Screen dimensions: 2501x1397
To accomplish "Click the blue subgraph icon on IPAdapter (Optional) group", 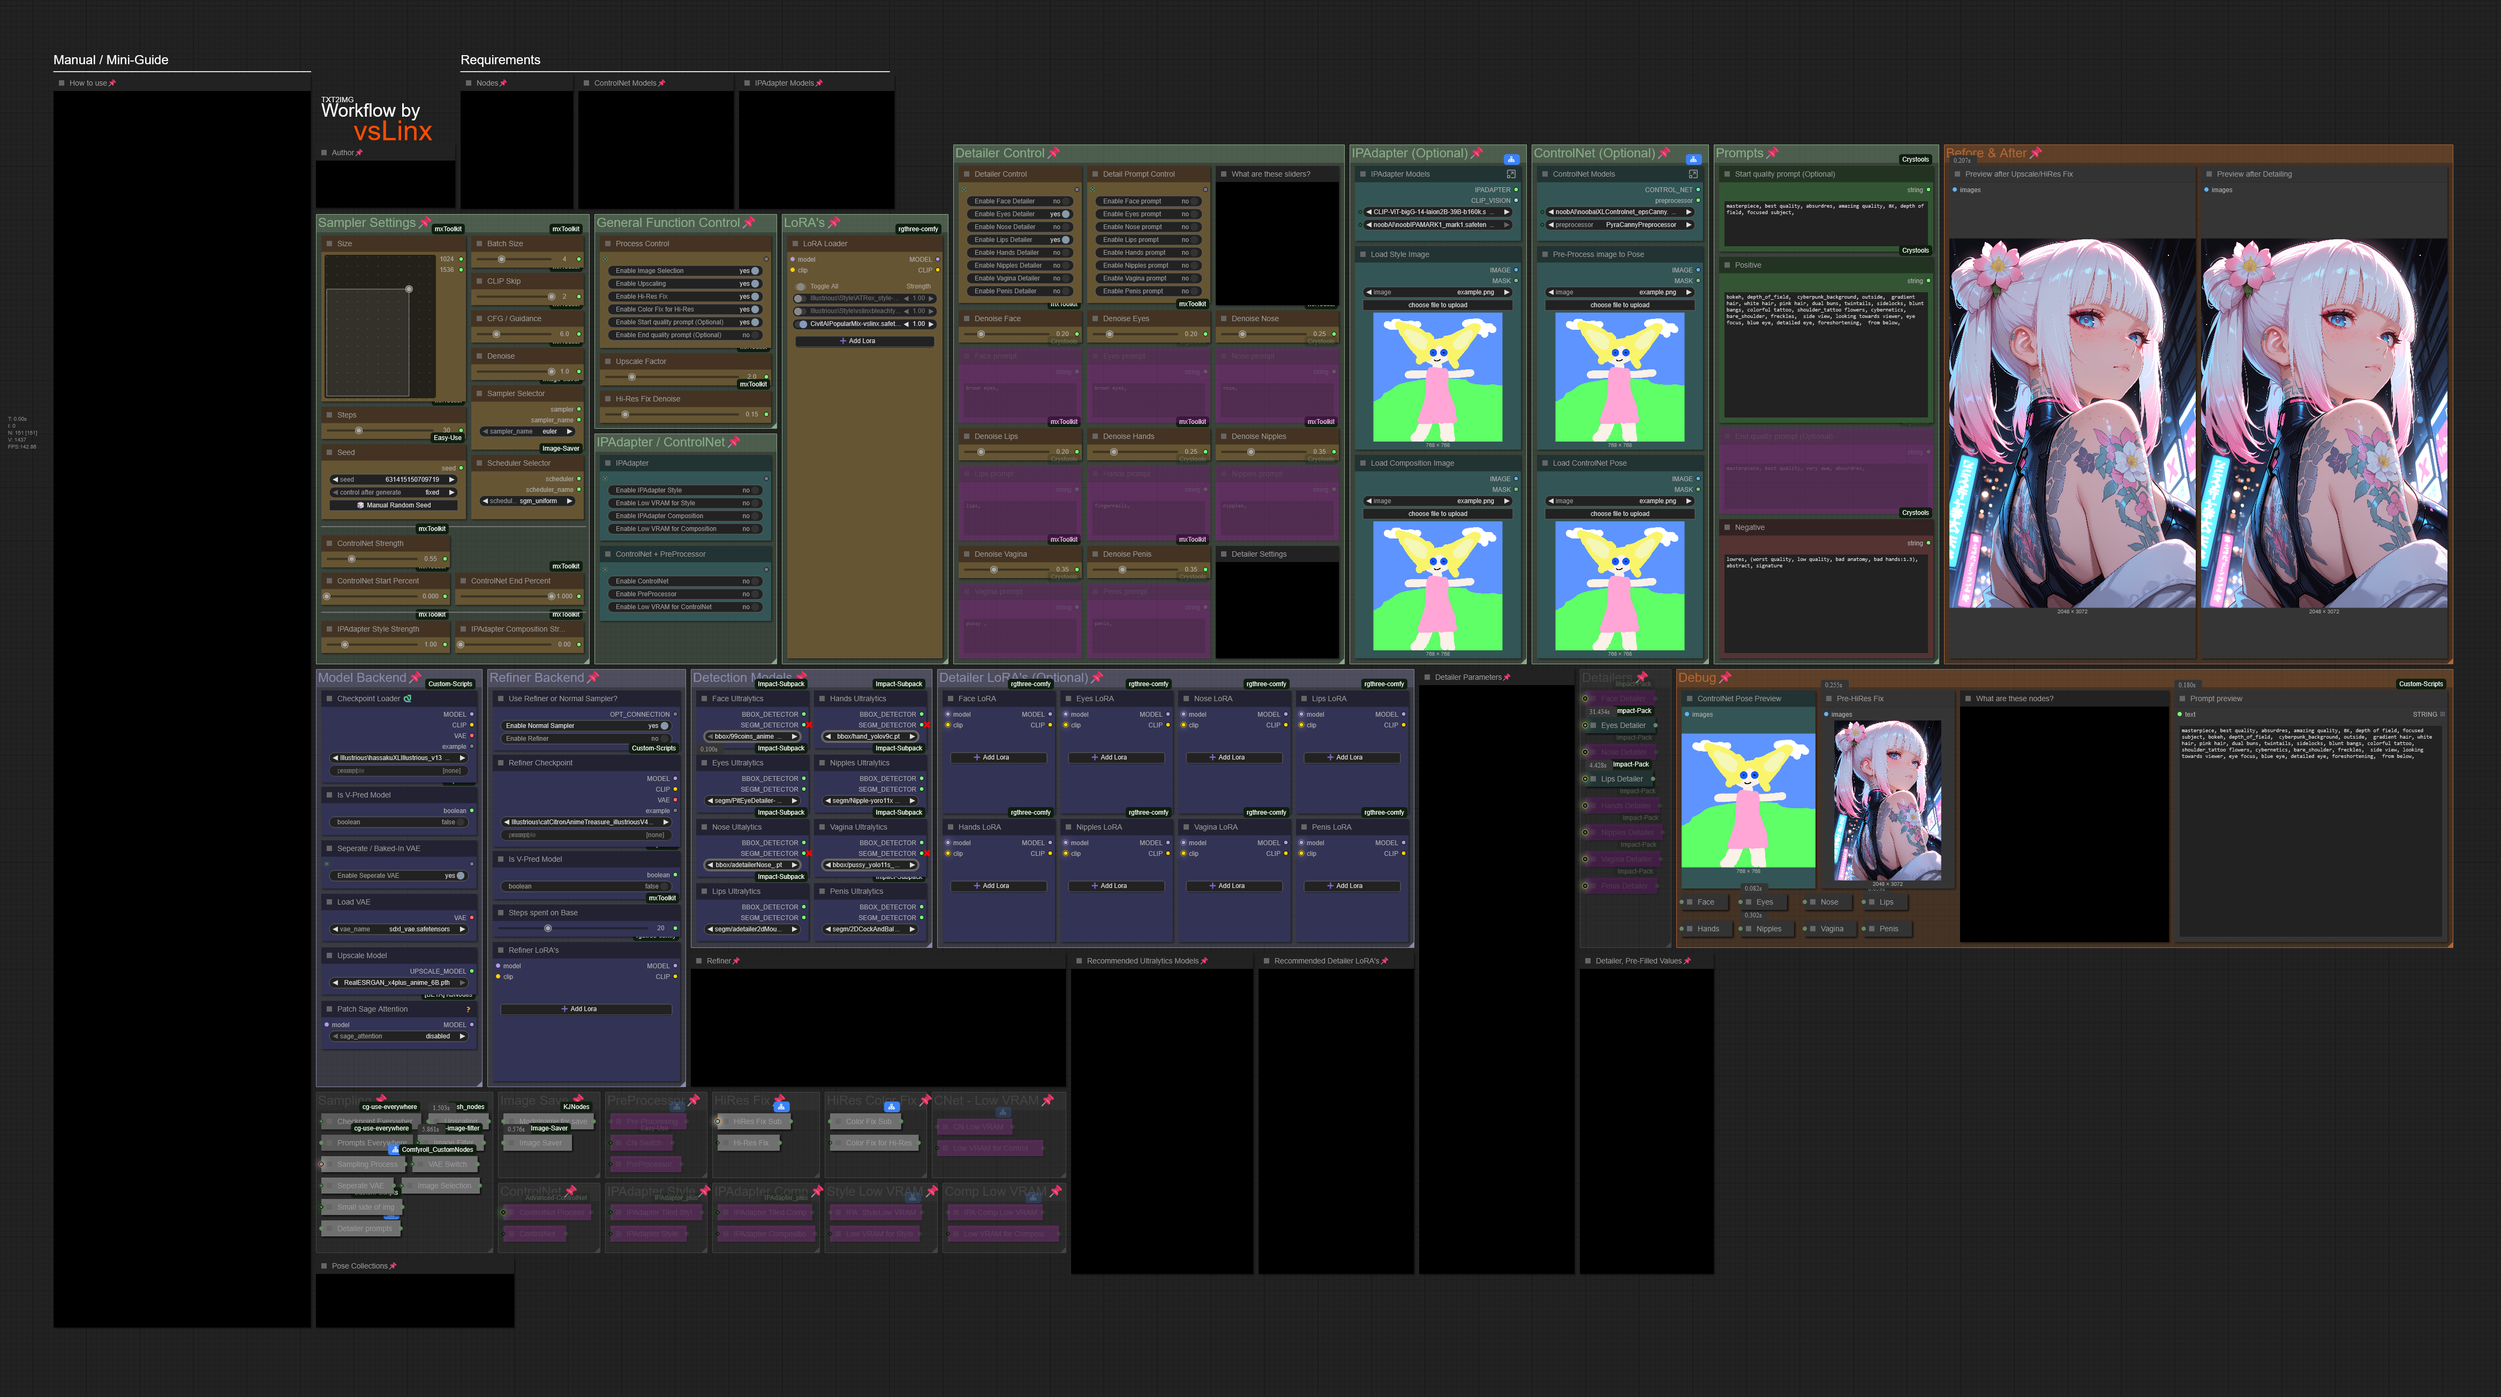I will click(1511, 159).
